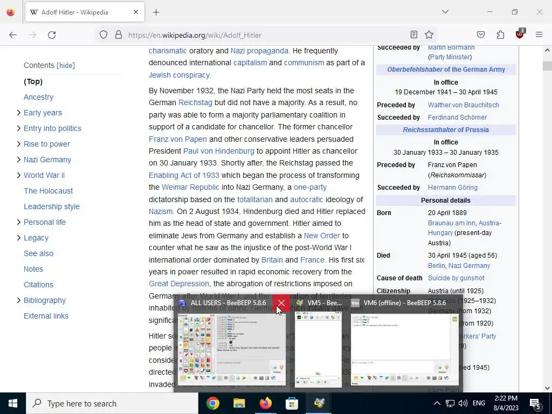This screenshot has width=552, height=414.
Task: Click the taskbar search box
Action: [112, 403]
